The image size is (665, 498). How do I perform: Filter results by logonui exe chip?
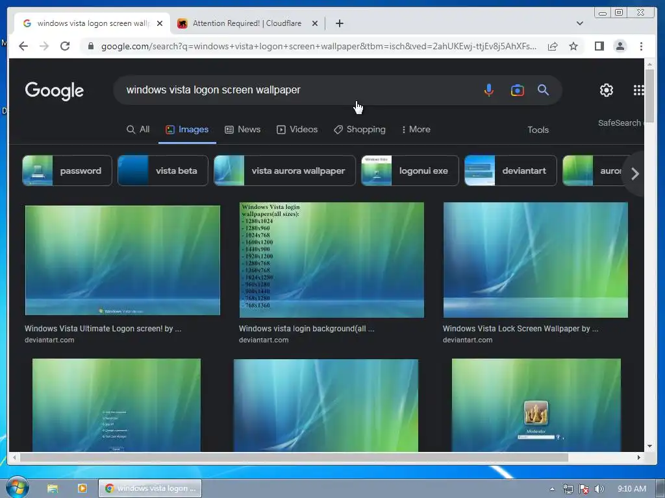[x=410, y=171]
